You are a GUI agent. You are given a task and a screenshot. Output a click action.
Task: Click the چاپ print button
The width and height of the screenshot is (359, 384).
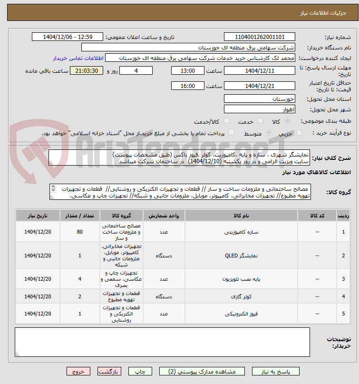(140, 372)
